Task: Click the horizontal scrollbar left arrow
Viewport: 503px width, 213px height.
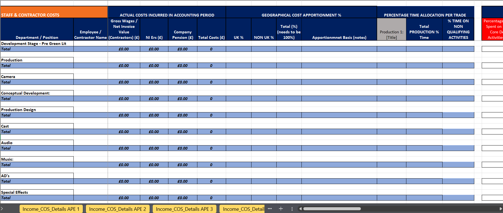Action: coord(301,209)
